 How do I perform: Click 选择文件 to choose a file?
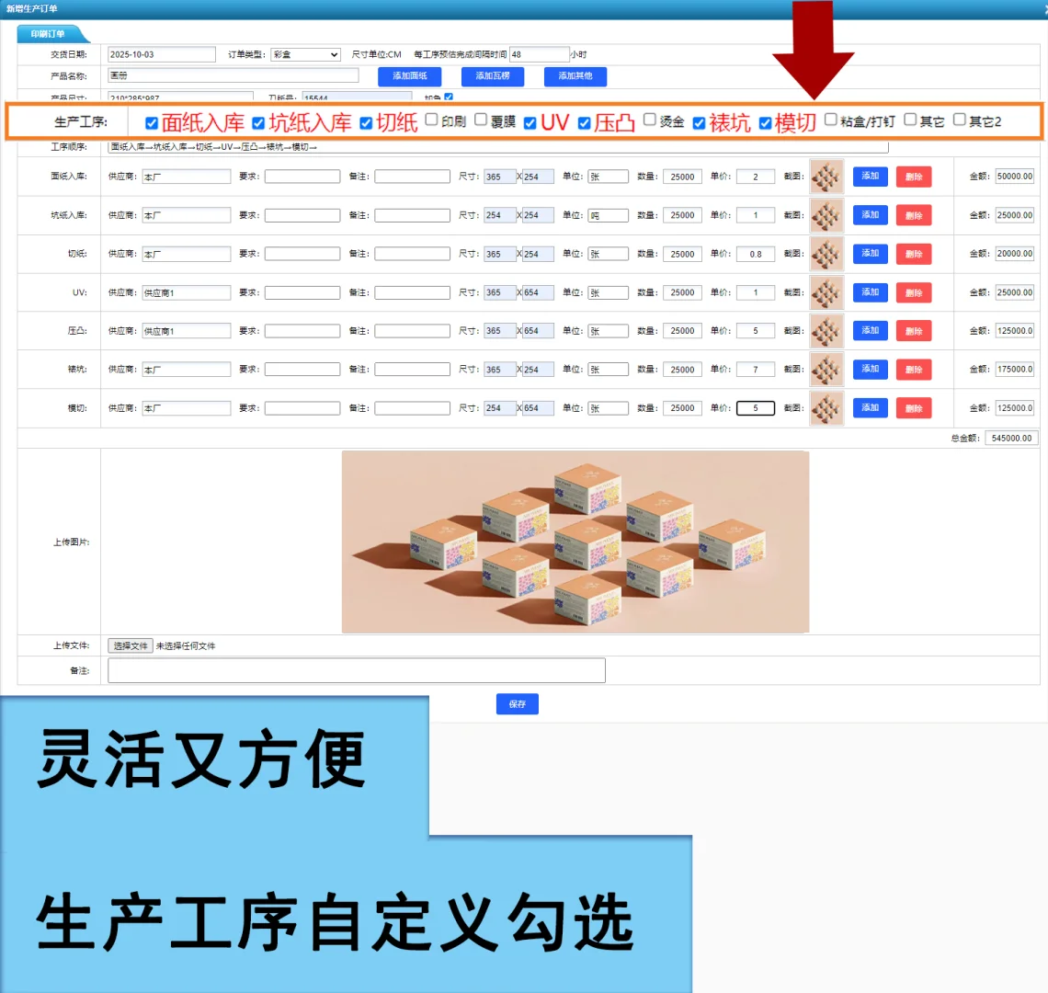coord(131,645)
